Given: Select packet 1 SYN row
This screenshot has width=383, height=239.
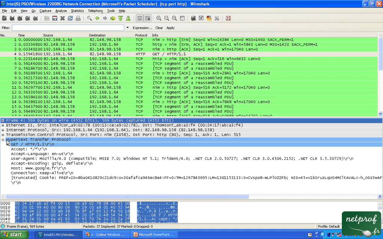Looking at the screenshot, I should point(189,40).
